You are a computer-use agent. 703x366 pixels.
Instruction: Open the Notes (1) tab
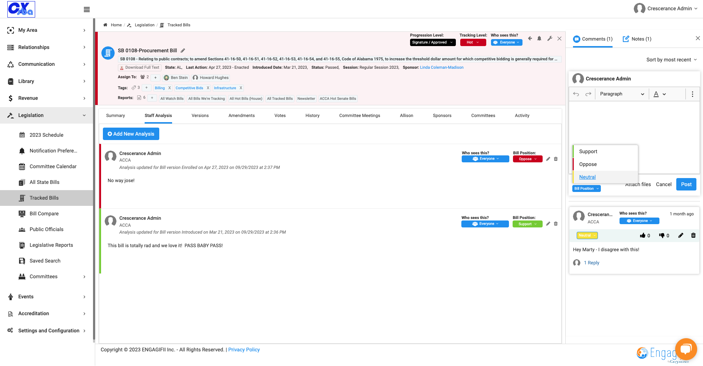click(637, 39)
